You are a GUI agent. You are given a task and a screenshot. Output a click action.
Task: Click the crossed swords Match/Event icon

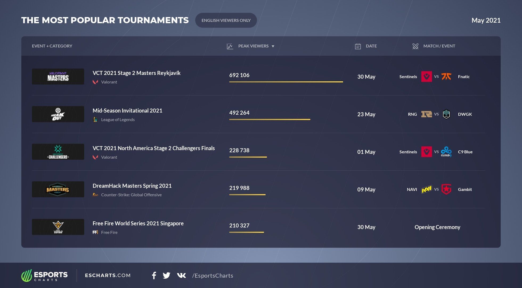tap(415, 46)
